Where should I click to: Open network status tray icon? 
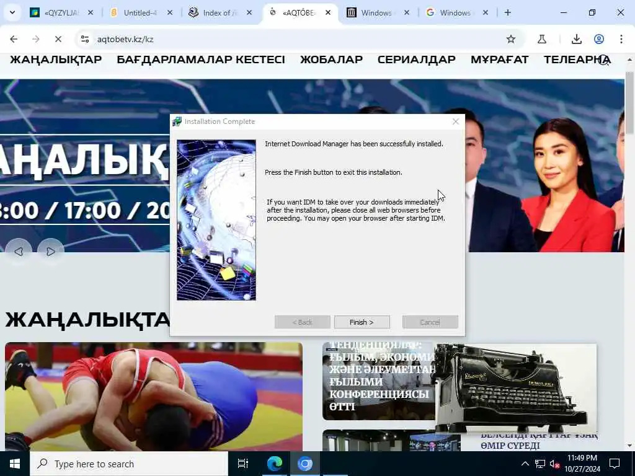(540, 464)
